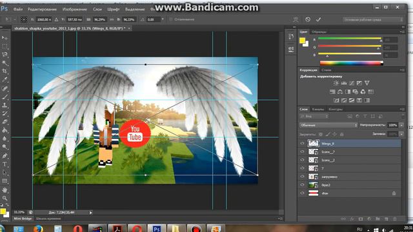Add a Color Balance adjustment
Screen dimensions: 413x232
click(x=340, y=92)
